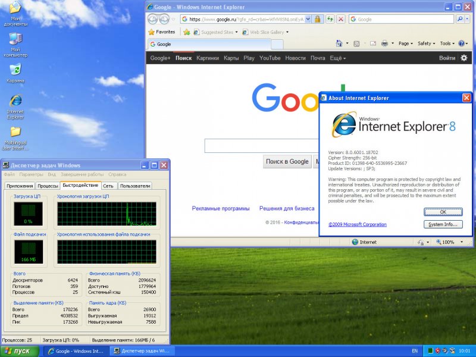476x357 pixels.
Task: Click the RSS feeds icon in command bar
Action: coord(356,43)
